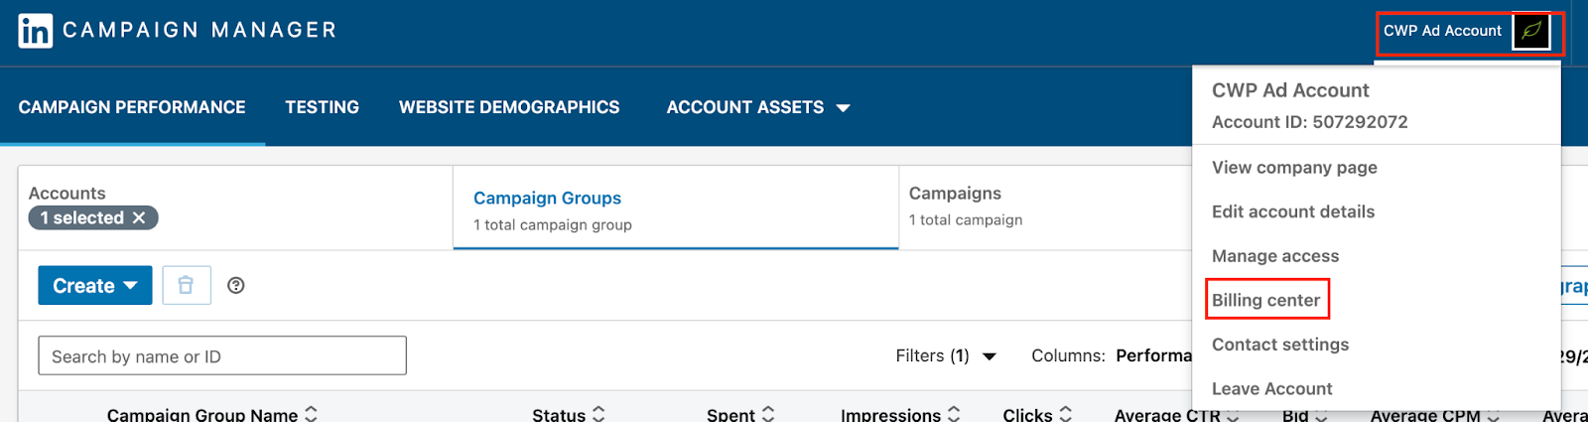Open the Website Demographics tab
The image size is (1588, 422).
click(x=509, y=107)
